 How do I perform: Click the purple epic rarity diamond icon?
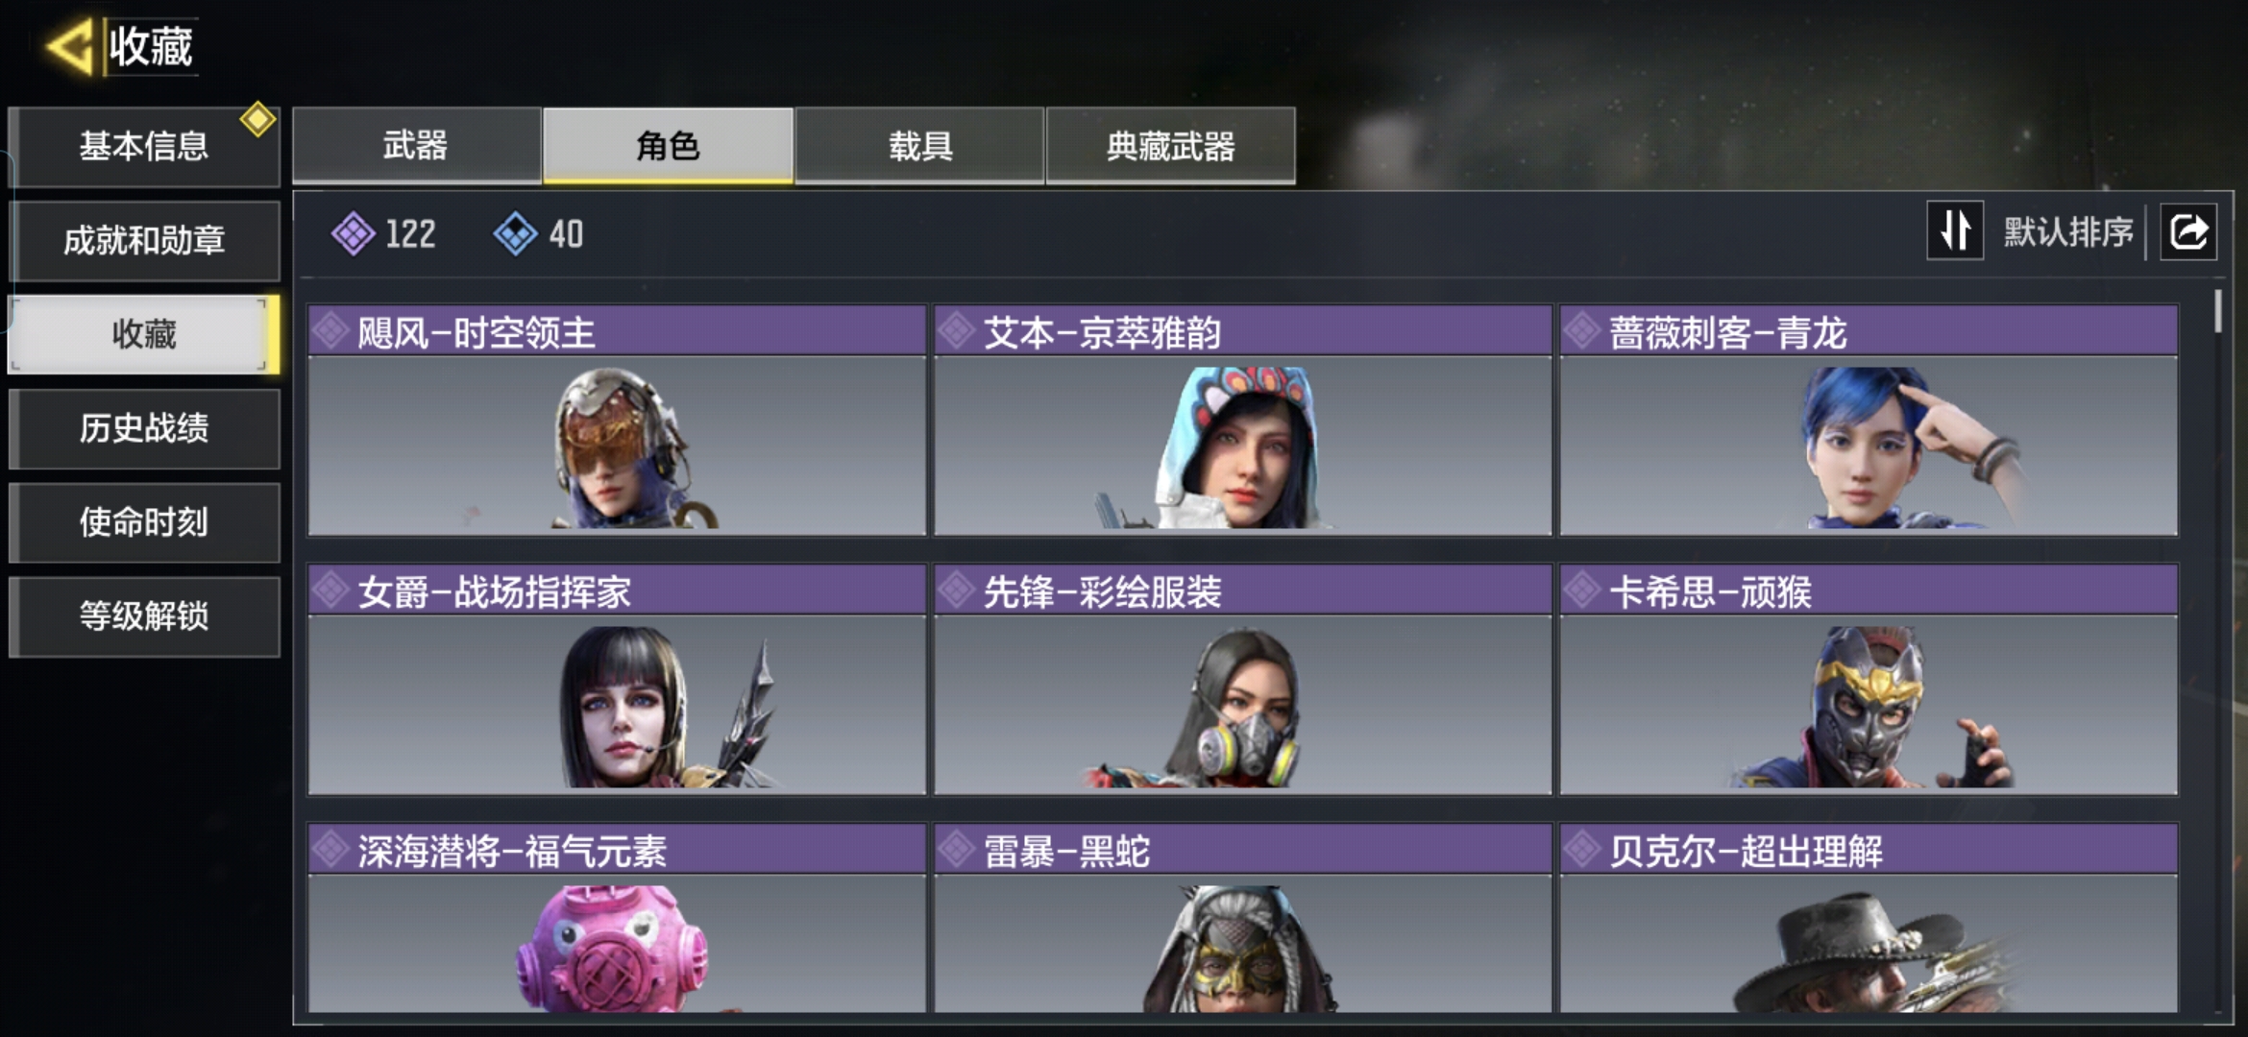(354, 233)
